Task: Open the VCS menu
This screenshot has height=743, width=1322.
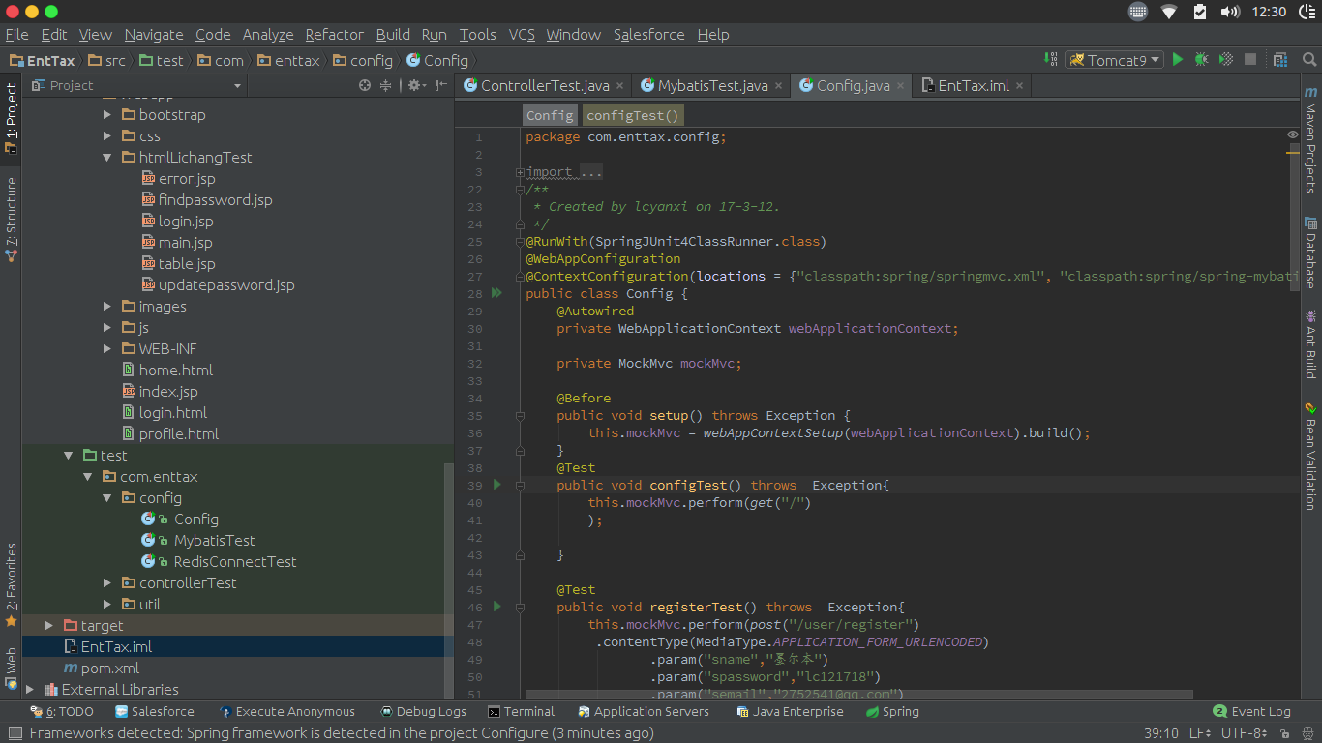Action: (522, 34)
